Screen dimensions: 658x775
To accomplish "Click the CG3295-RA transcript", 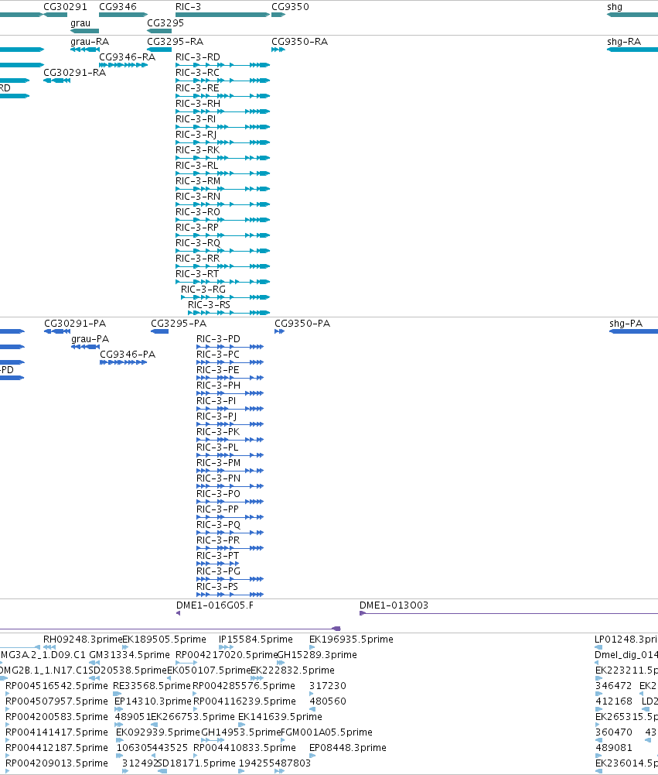I will click(159, 50).
